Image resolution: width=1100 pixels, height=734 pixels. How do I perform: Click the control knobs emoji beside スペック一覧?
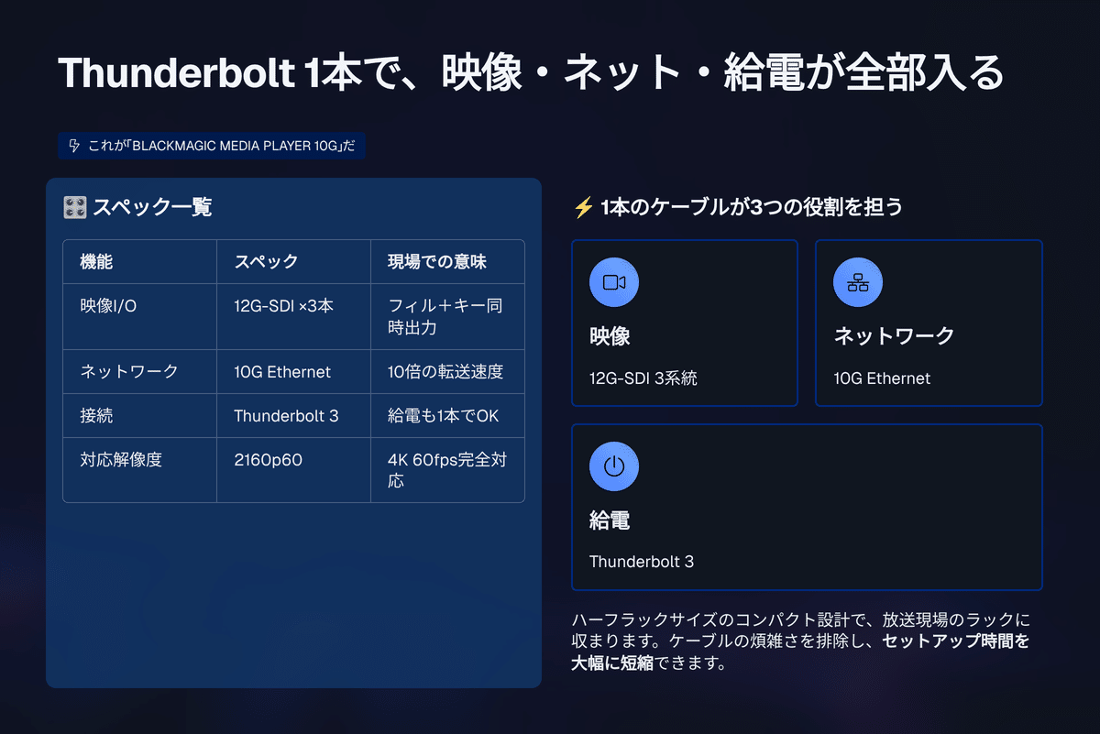[75, 207]
